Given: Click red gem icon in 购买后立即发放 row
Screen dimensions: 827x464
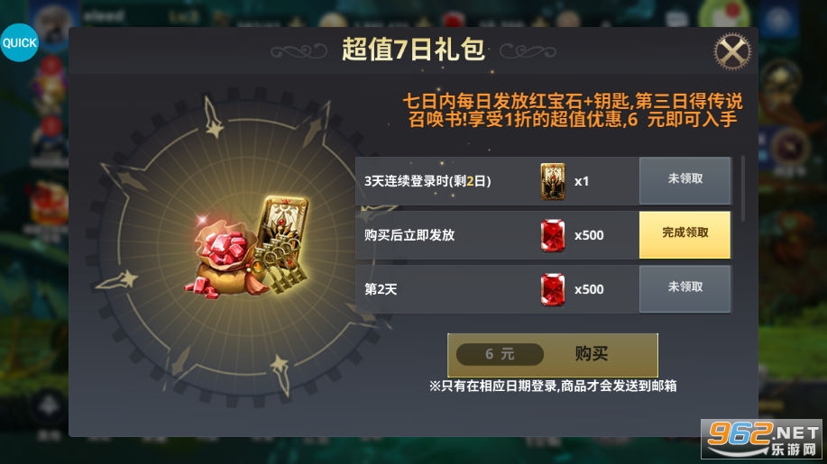Looking at the screenshot, I should tap(553, 235).
